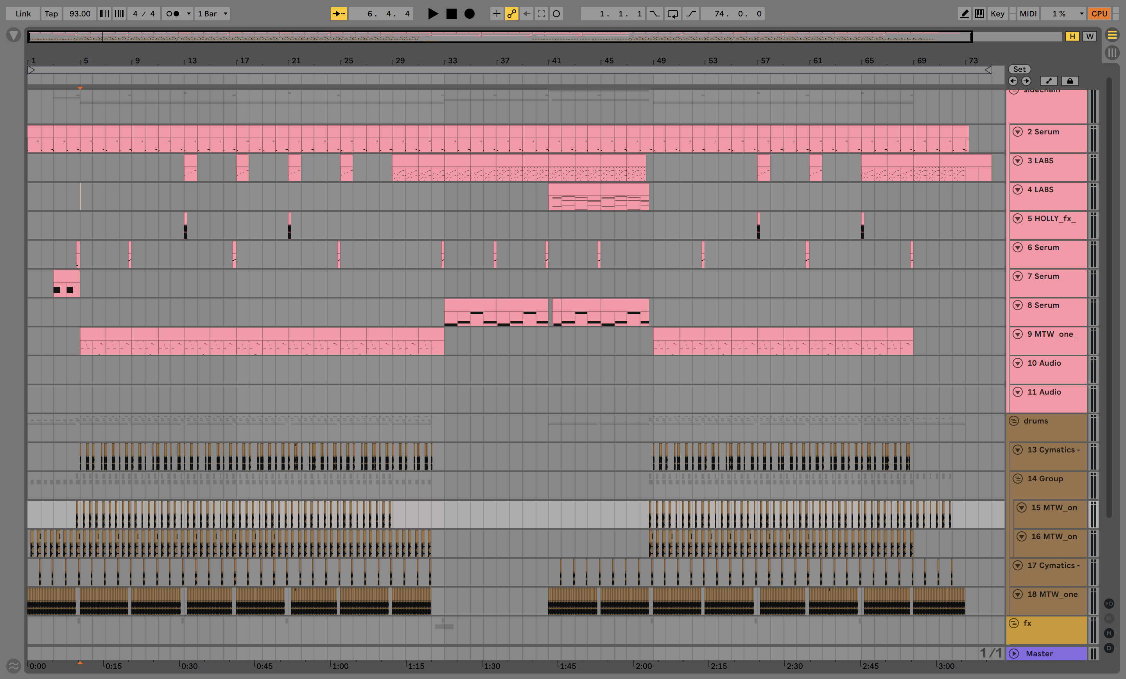
Task: Enable Draw Mode pencil
Action: (964, 14)
